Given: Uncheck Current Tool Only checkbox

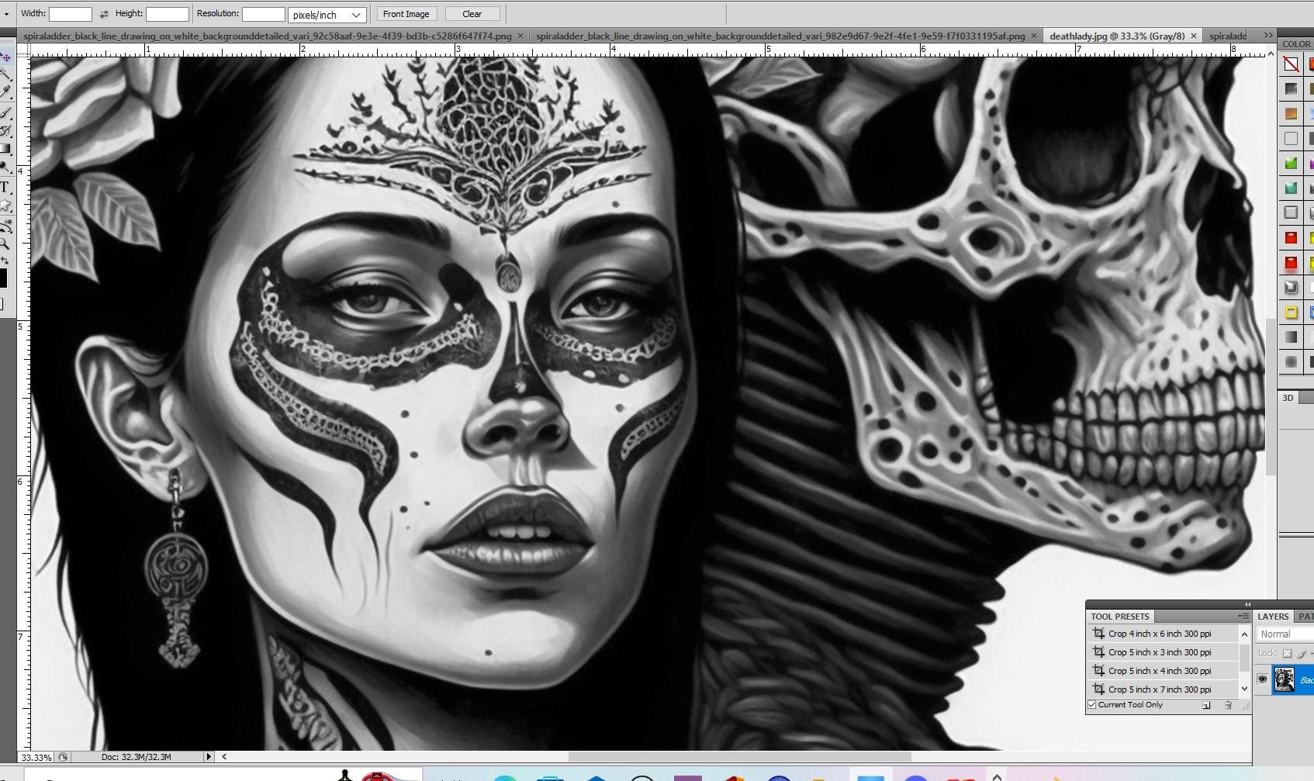Looking at the screenshot, I should pyautogui.click(x=1092, y=705).
